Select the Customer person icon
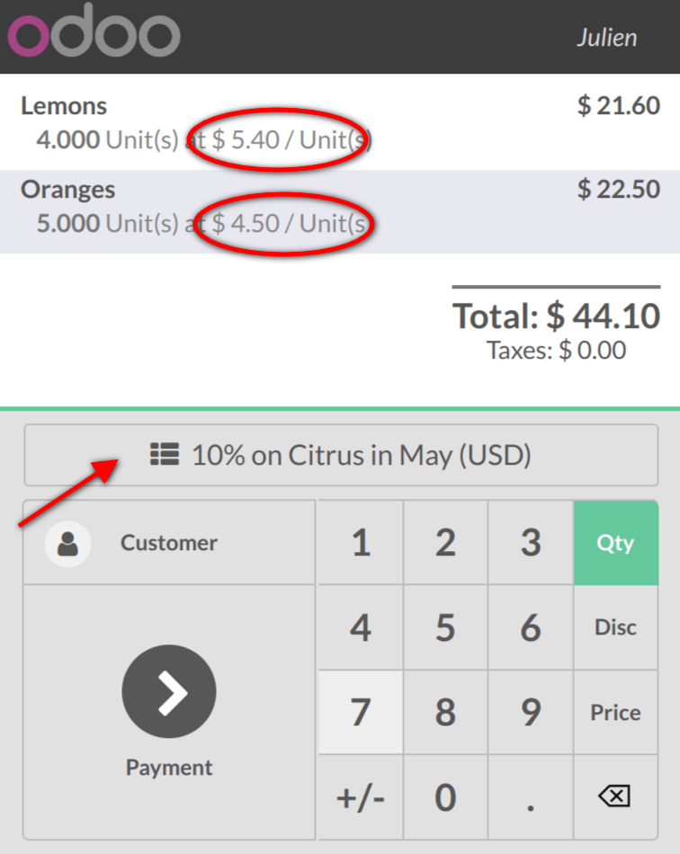680x854 pixels. pos(68,542)
